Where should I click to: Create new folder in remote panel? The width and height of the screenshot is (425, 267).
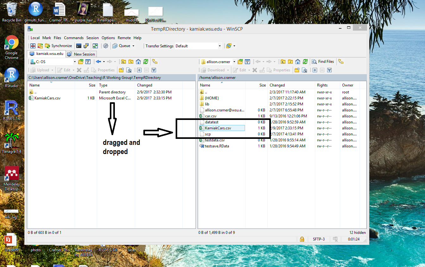click(297, 70)
